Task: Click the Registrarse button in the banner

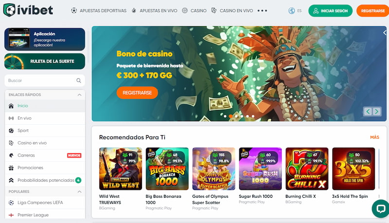Action: 137,93
